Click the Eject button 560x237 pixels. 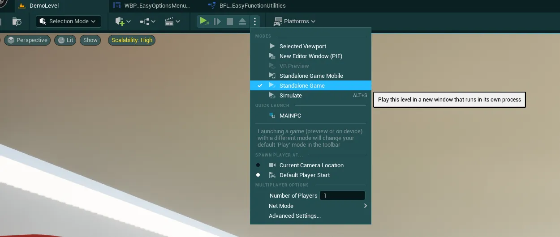coord(242,21)
